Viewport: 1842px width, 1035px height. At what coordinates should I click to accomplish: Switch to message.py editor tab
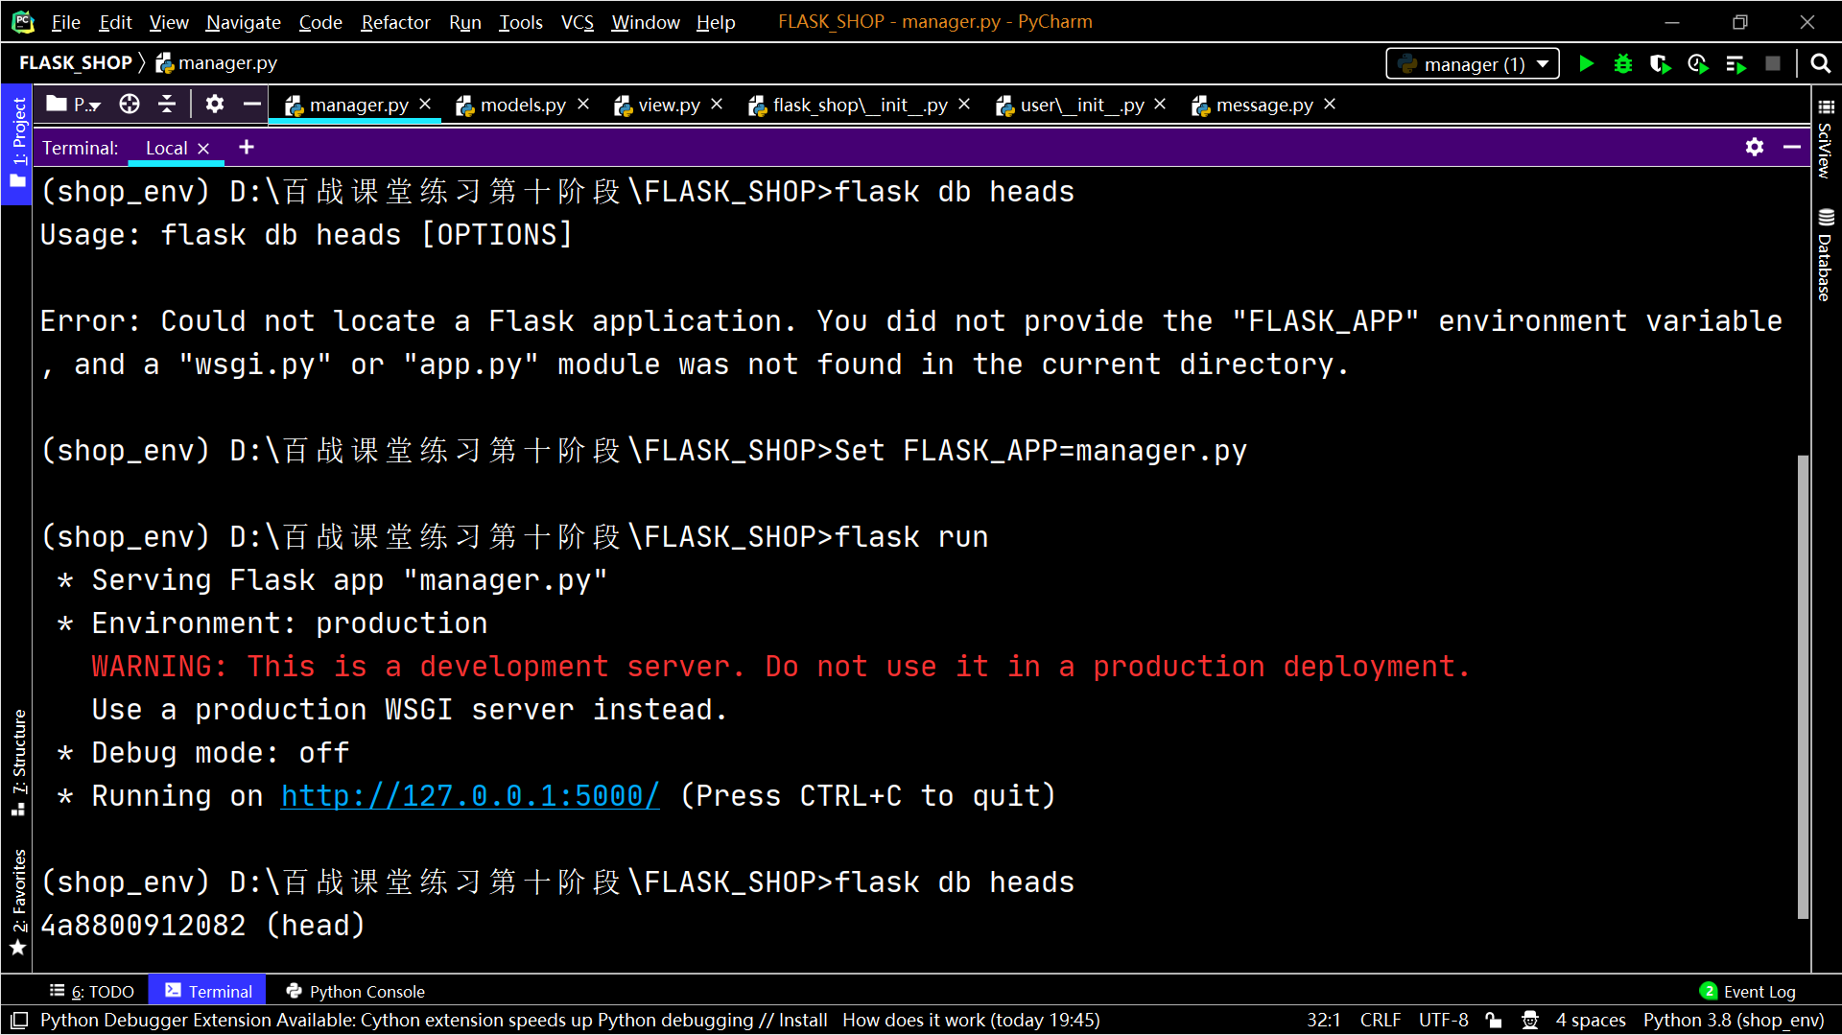pos(1263,105)
